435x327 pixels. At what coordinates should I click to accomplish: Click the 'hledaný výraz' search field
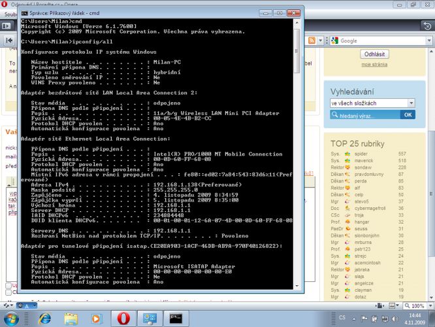pyautogui.click(x=365, y=115)
